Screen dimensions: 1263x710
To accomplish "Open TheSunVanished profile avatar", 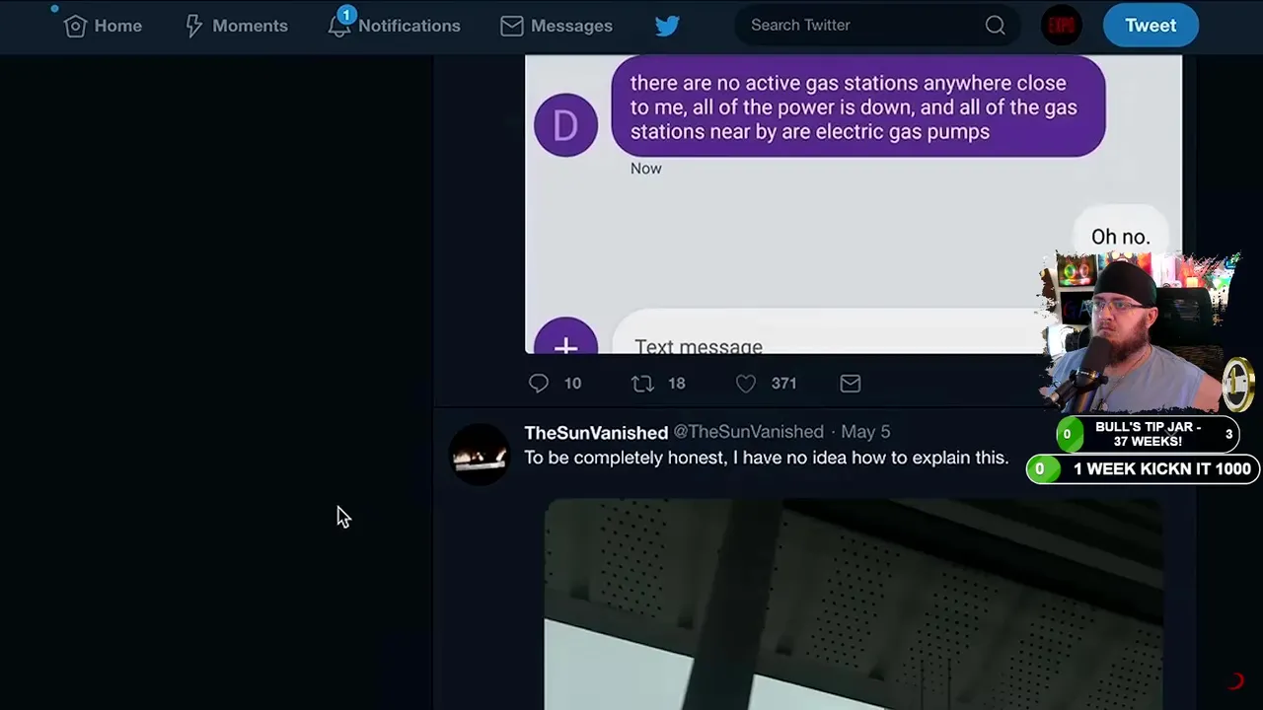I will click(480, 454).
